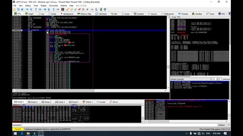
Task: Click the intermodular calls toolbar icon
Action: tap(96, 9)
